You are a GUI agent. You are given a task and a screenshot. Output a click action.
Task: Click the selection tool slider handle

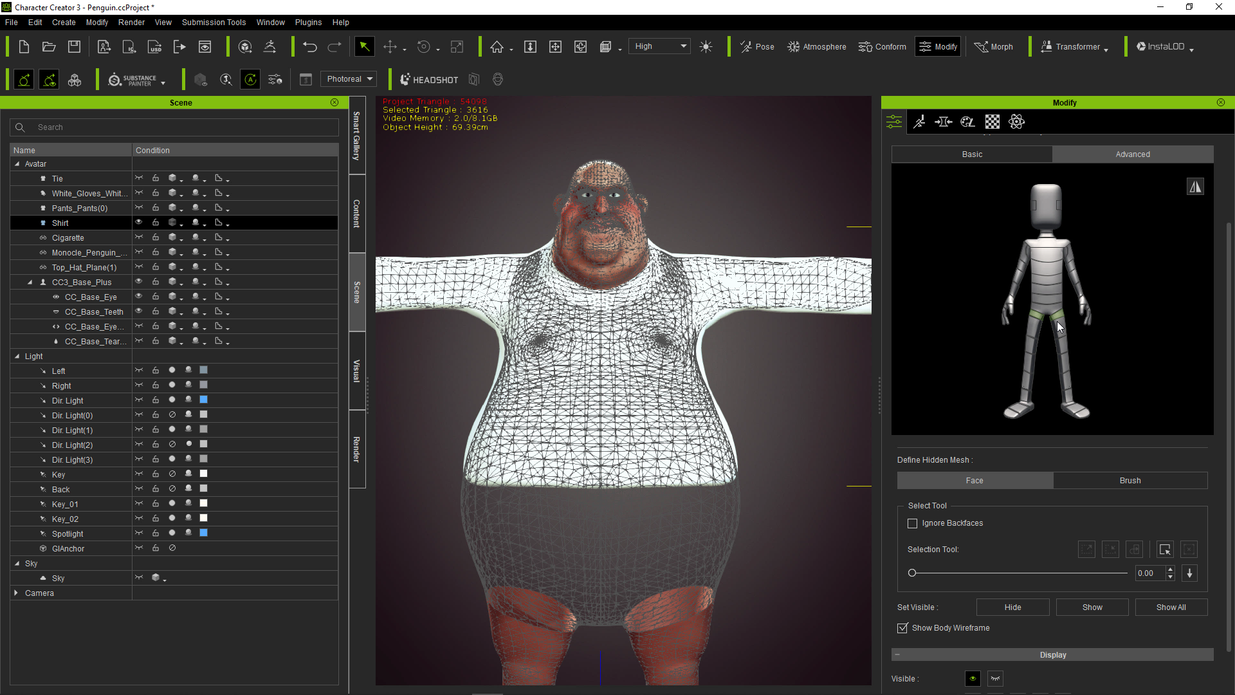pos(911,573)
